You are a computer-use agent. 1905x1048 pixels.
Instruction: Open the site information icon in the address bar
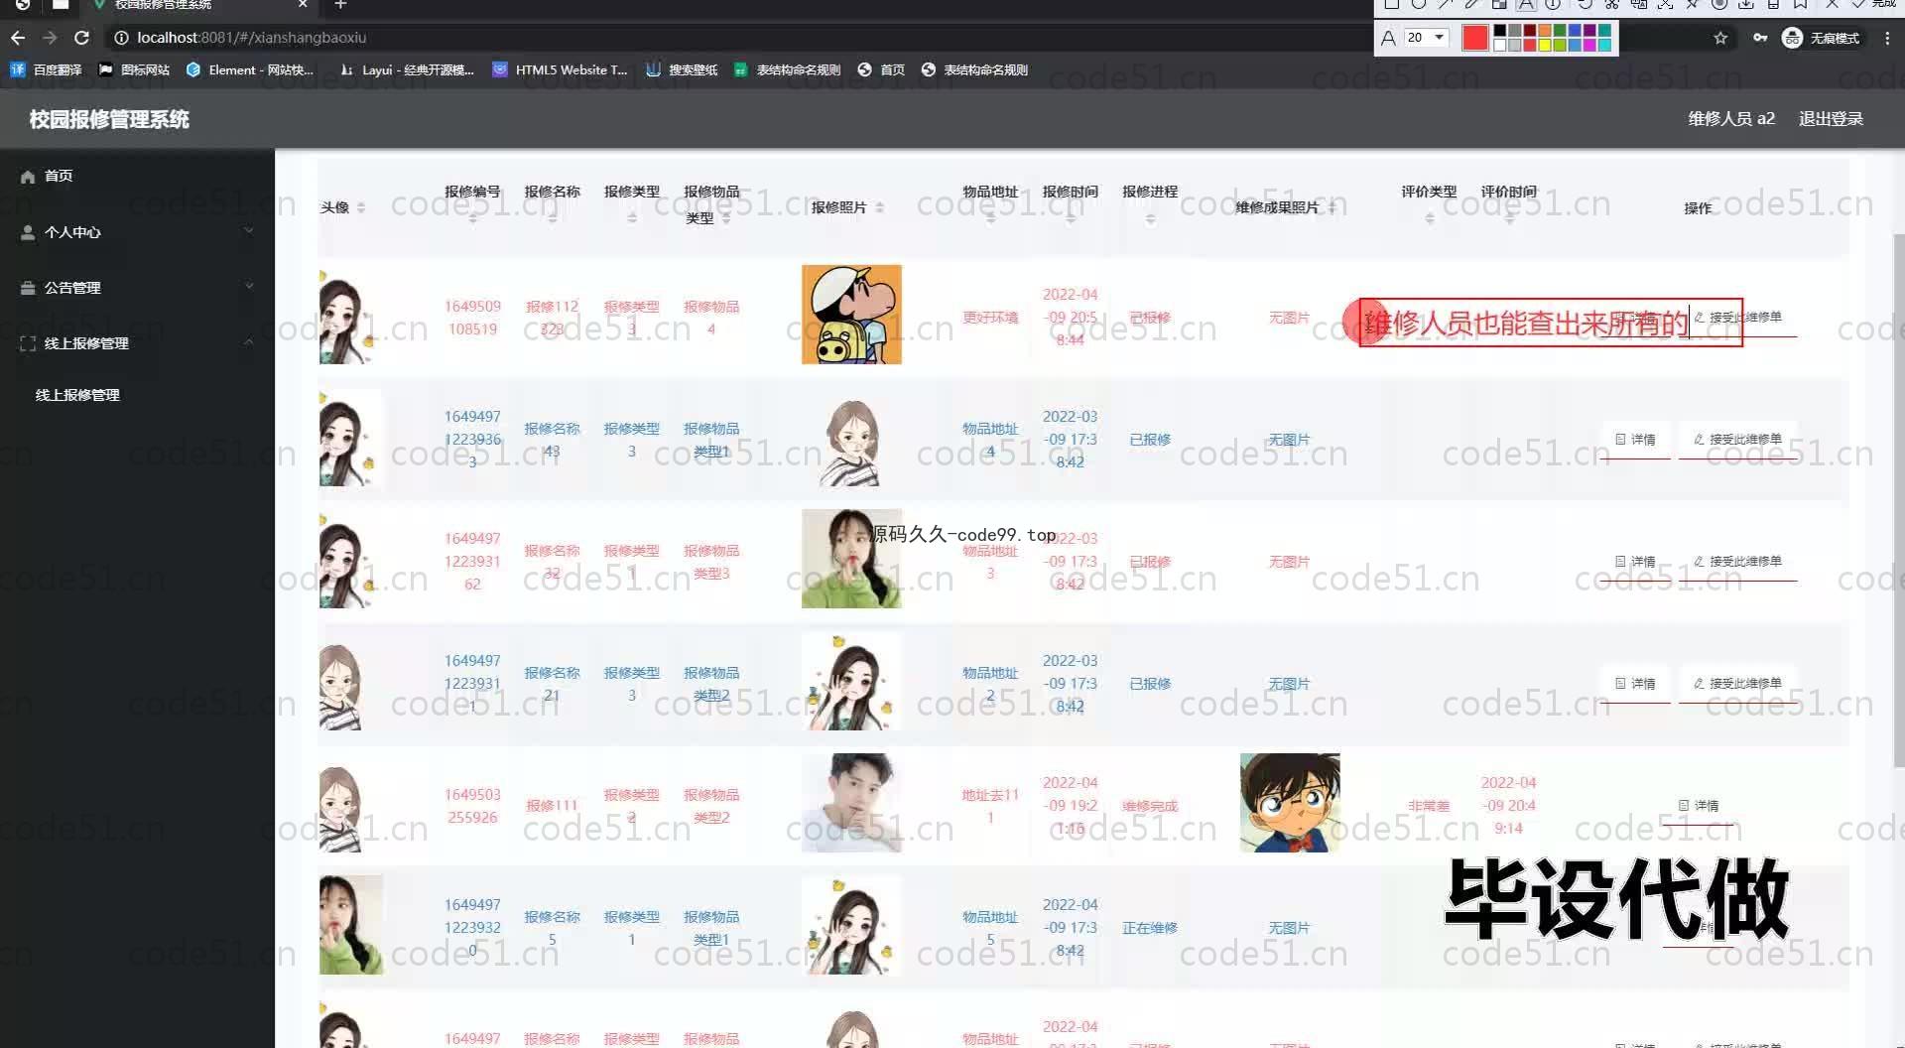121,38
